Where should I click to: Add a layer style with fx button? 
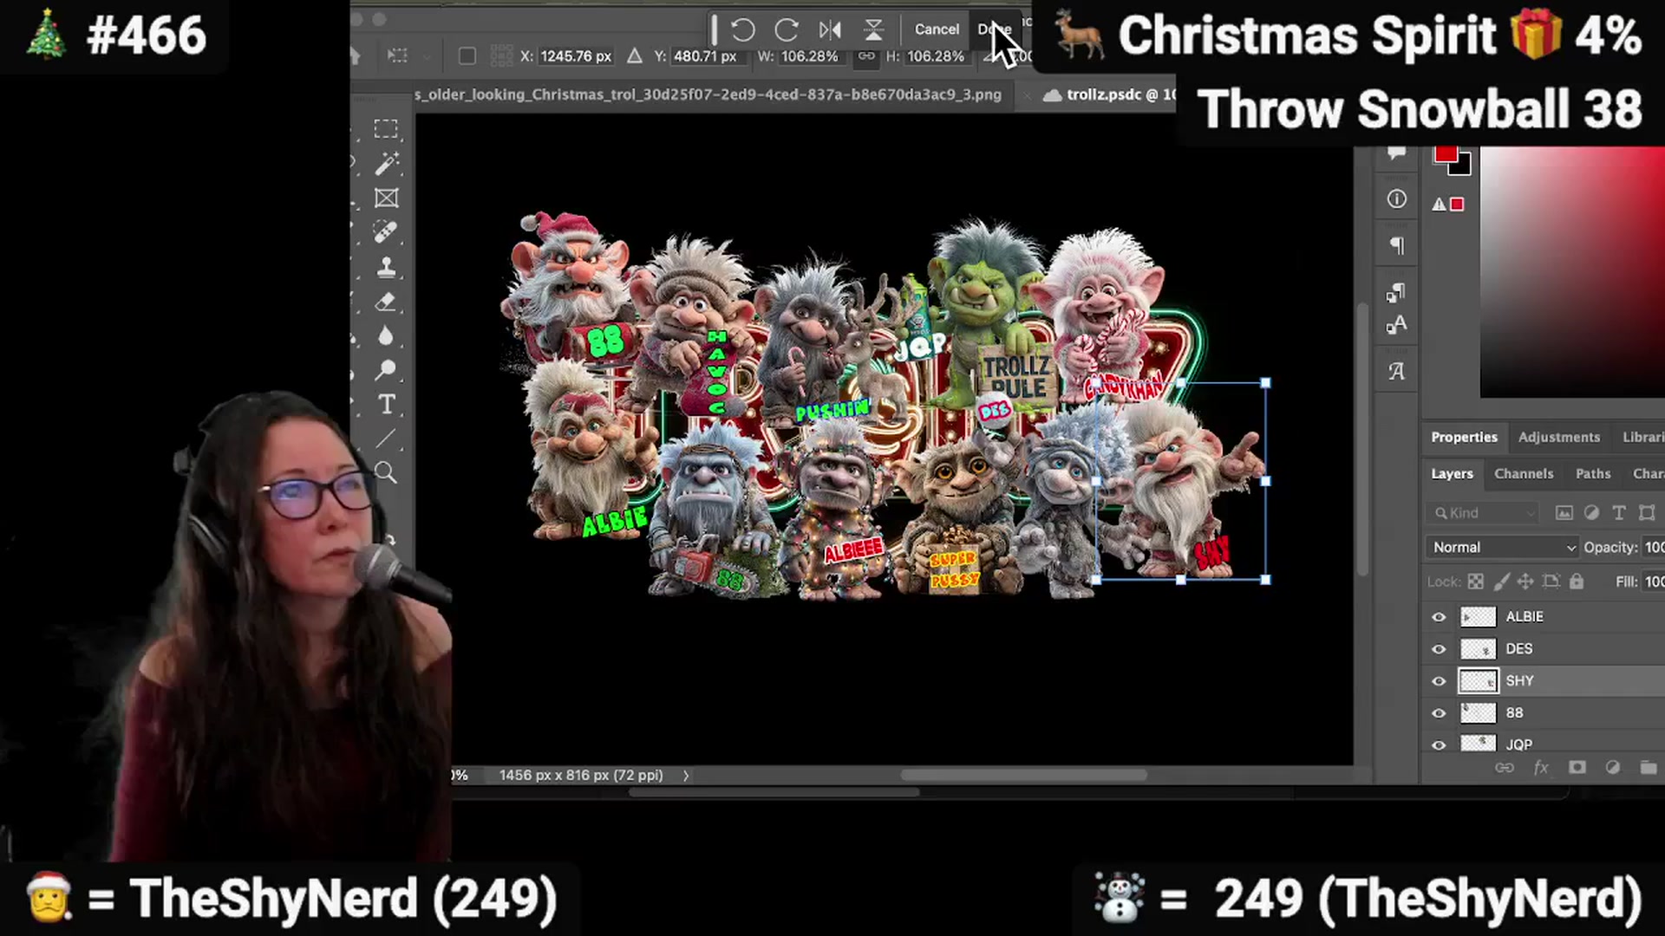(x=1541, y=768)
